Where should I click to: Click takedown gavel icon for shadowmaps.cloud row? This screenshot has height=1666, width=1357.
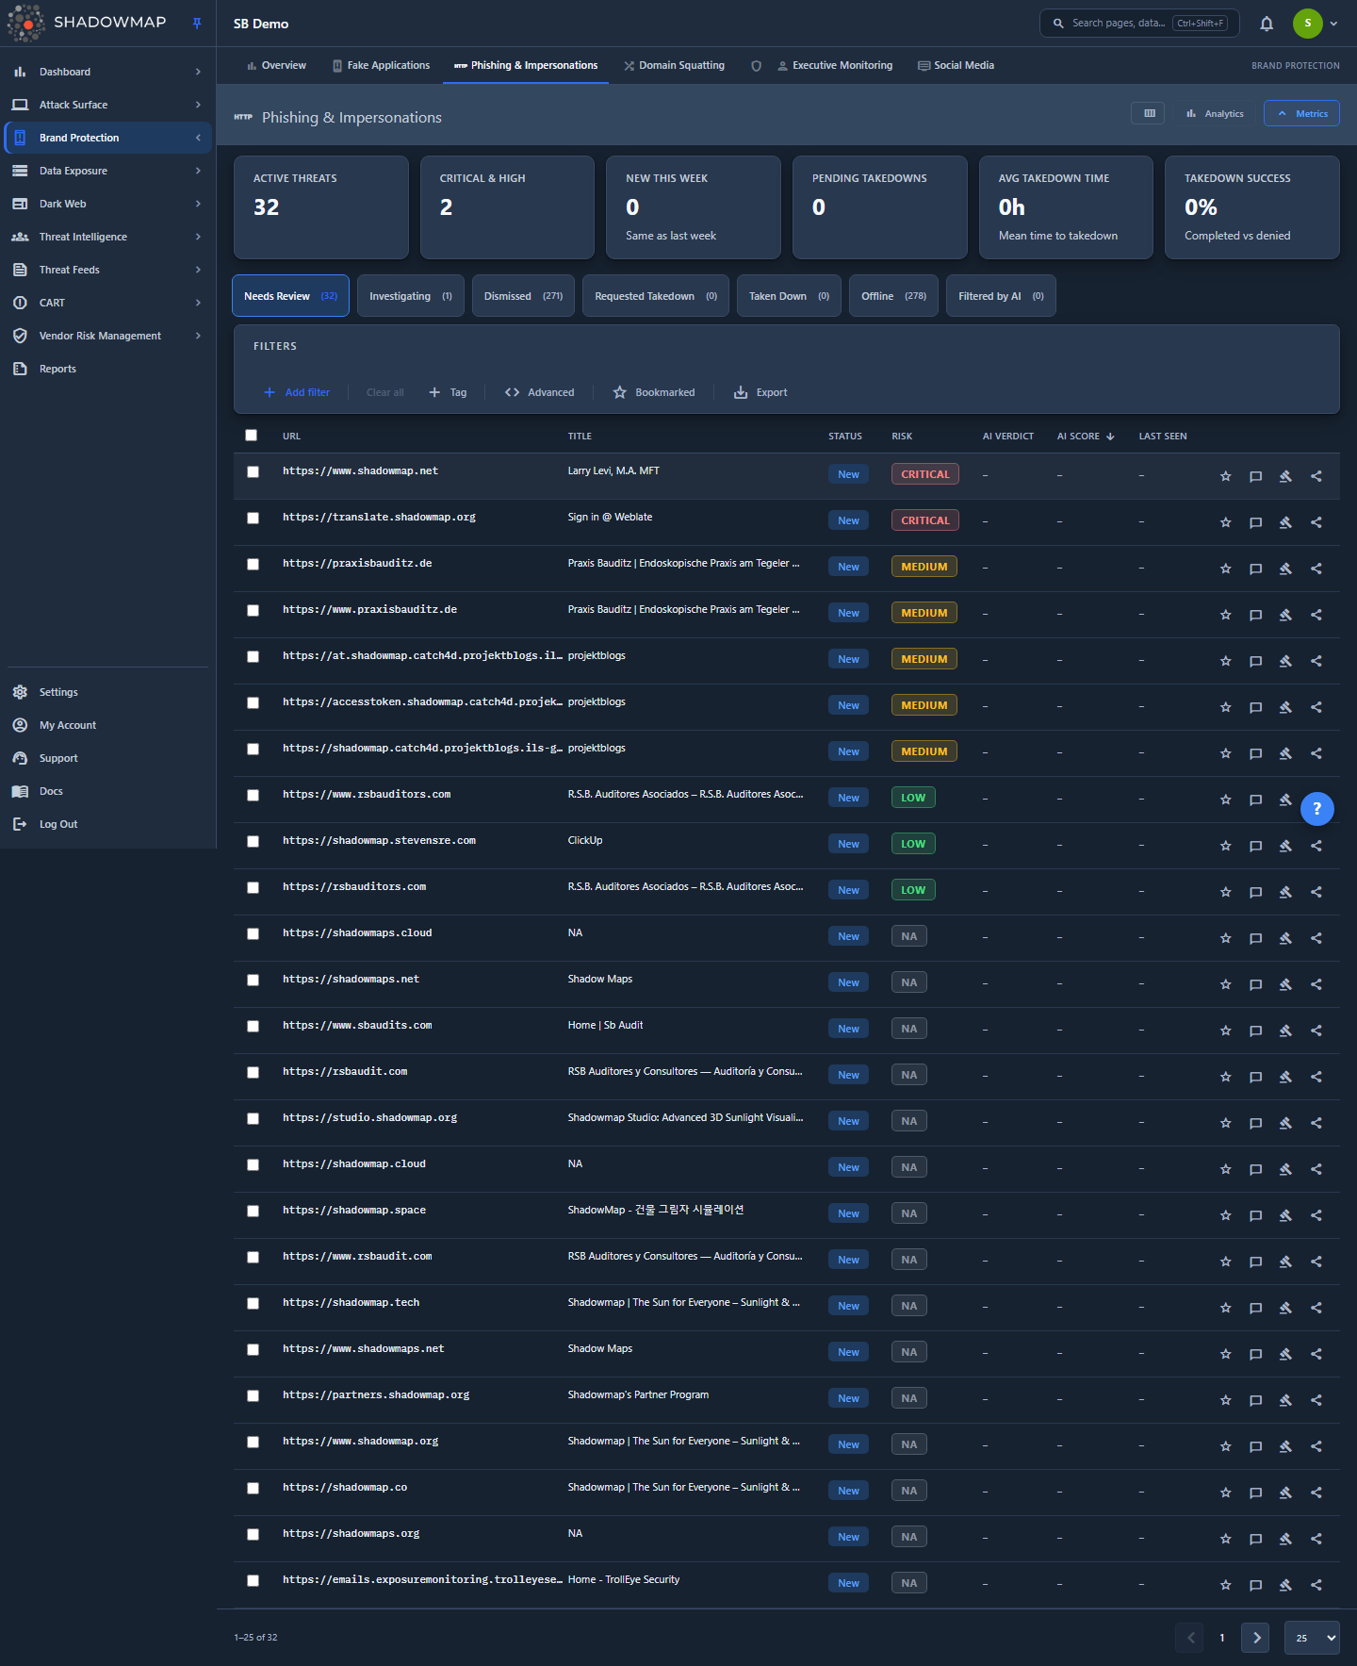[1285, 938]
